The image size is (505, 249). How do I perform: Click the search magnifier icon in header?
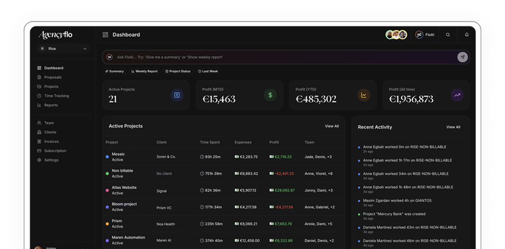tap(448, 35)
